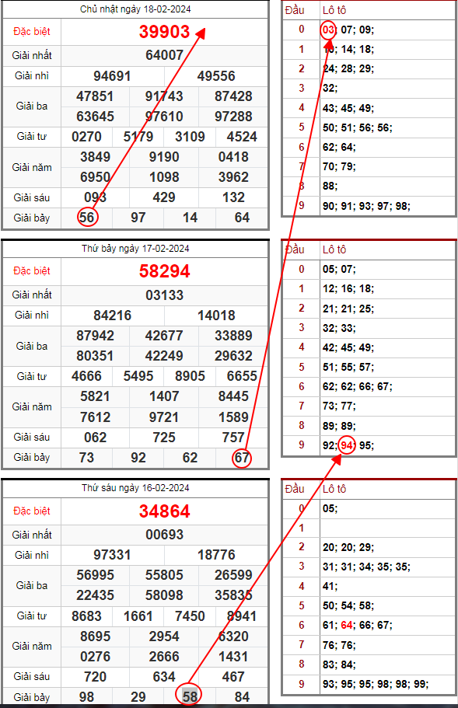Image resolution: width=458 pixels, height=708 pixels.
Task: Click Giải nhất number 00693
Action: pyautogui.click(x=164, y=535)
